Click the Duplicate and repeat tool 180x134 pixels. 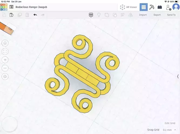click(19, 15)
